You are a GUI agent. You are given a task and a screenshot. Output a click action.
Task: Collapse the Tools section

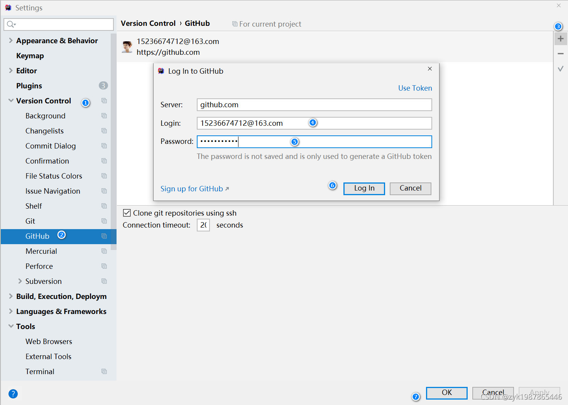(x=11, y=326)
